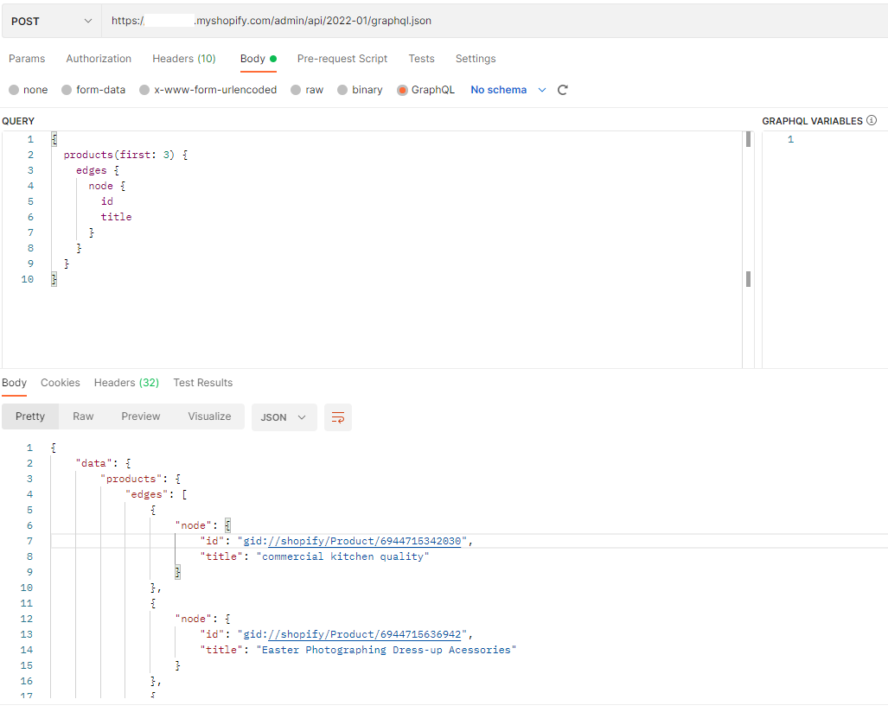Click the Visualize view button
The width and height of the screenshot is (888, 712).
pyautogui.click(x=209, y=416)
